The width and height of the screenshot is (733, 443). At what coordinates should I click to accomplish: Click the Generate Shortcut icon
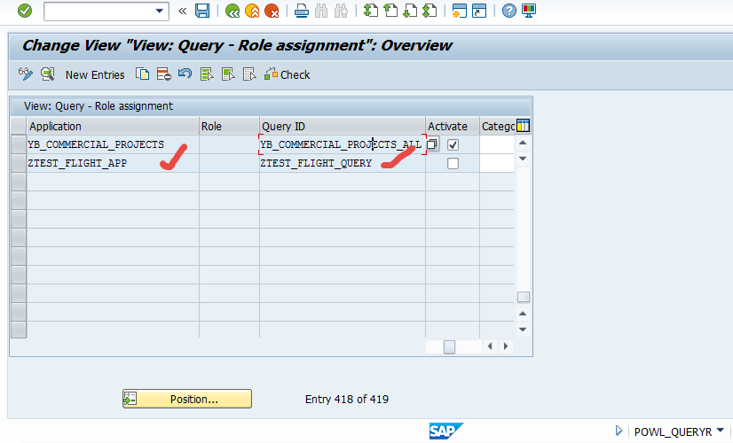479,11
